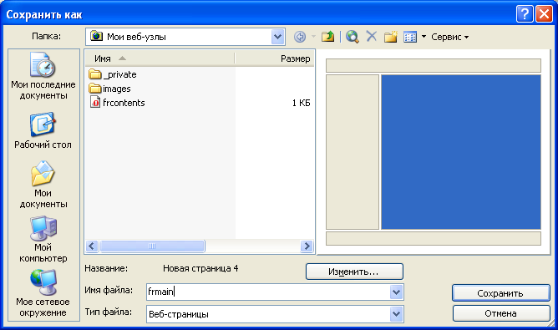The height and width of the screenshot is (330, 558).
Task: Click the scroll right arrow
Action: tap(307, 246)
